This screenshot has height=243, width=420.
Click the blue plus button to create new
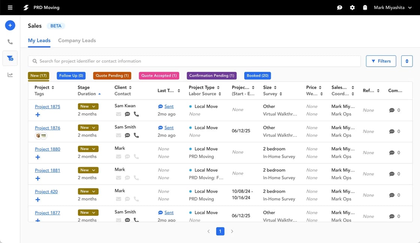10,25
